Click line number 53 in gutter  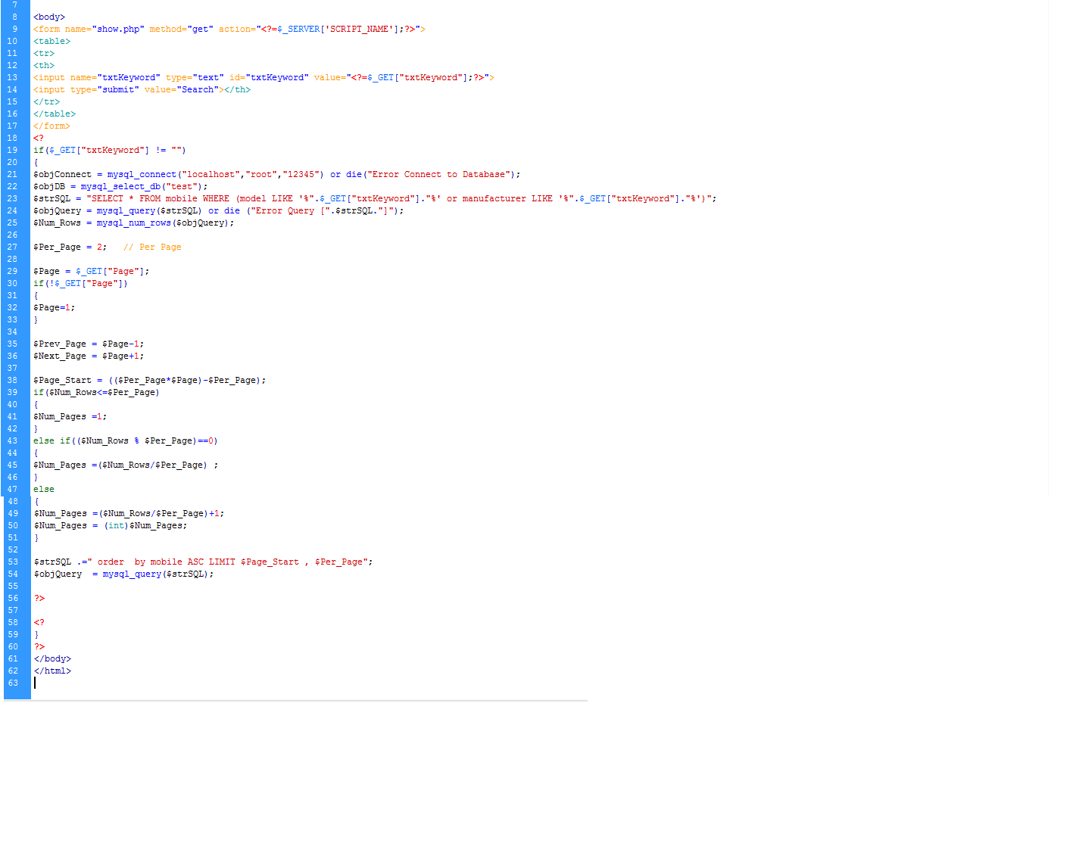[x=12, y=562]
